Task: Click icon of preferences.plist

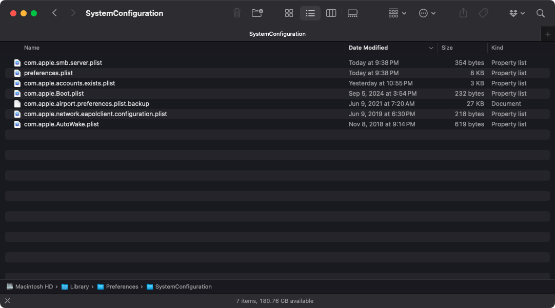Action: point(17,73)
